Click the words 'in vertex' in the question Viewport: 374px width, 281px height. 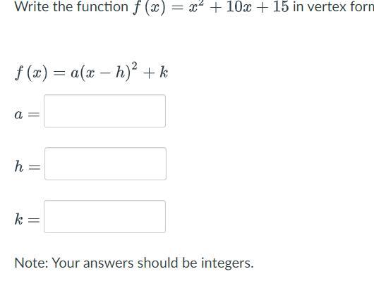(320, 6)
